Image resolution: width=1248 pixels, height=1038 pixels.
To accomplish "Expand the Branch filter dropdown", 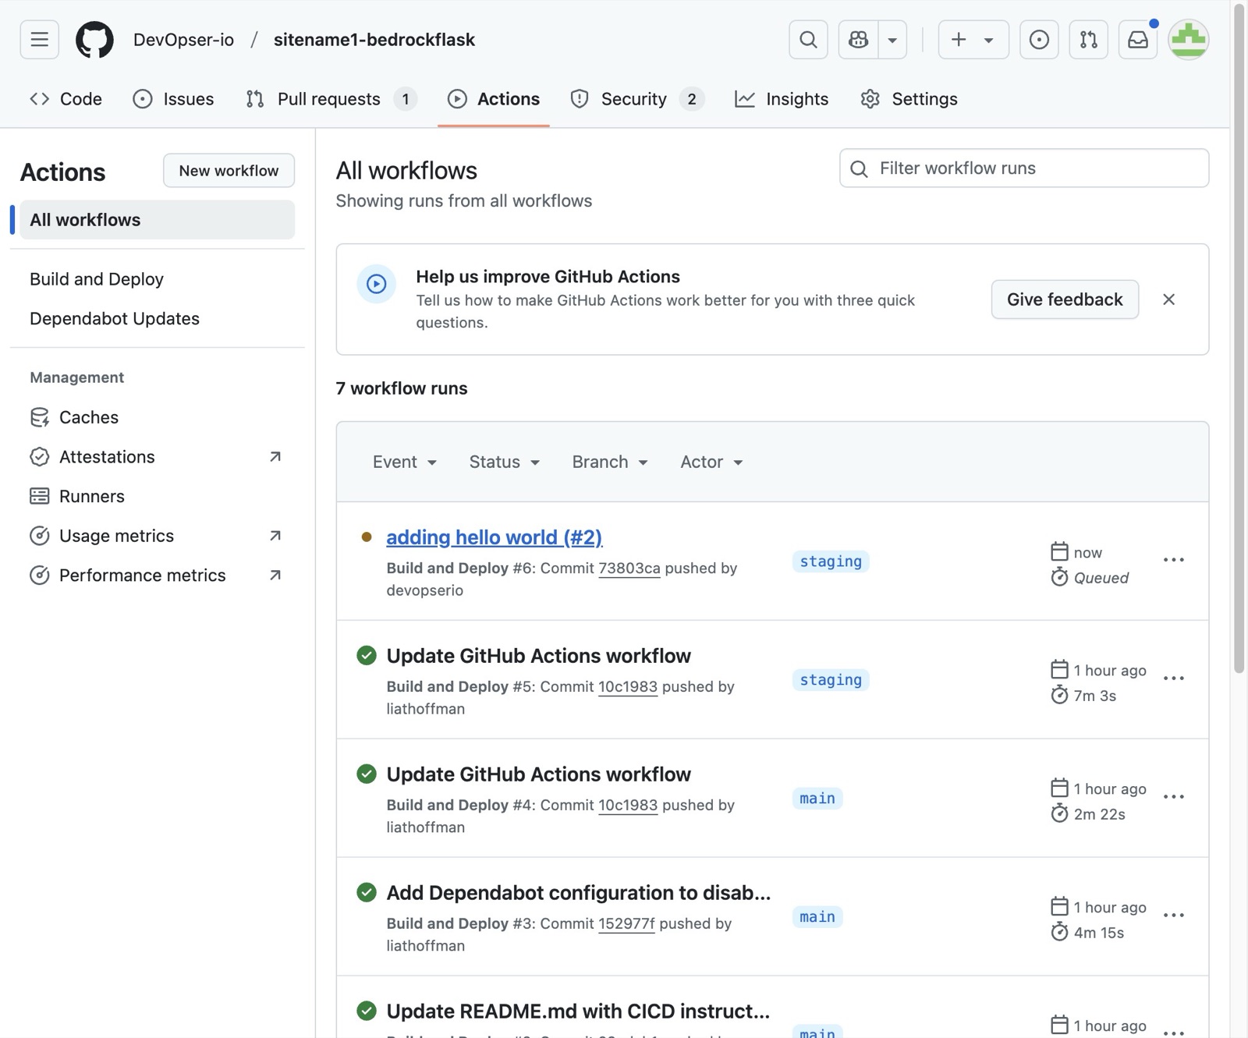I will [610, 462].
